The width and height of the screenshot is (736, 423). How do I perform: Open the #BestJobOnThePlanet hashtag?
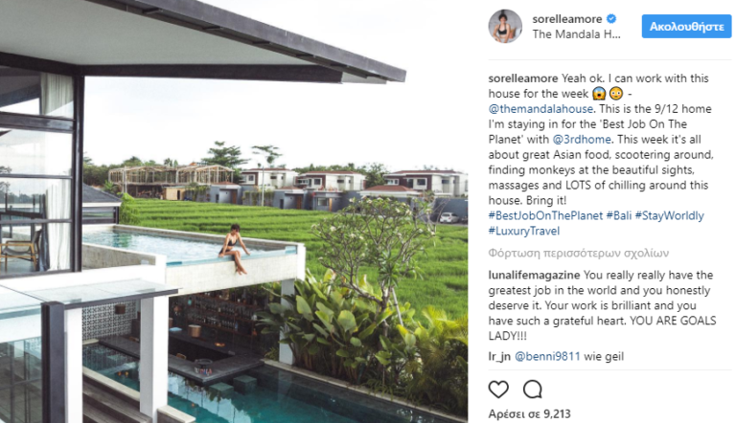coord(545,215)
